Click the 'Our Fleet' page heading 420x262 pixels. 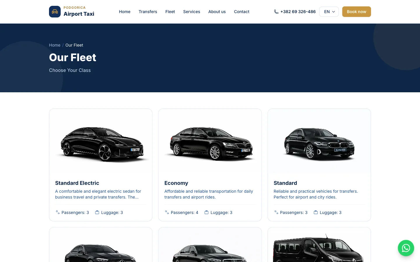click(x=73, y=58)
